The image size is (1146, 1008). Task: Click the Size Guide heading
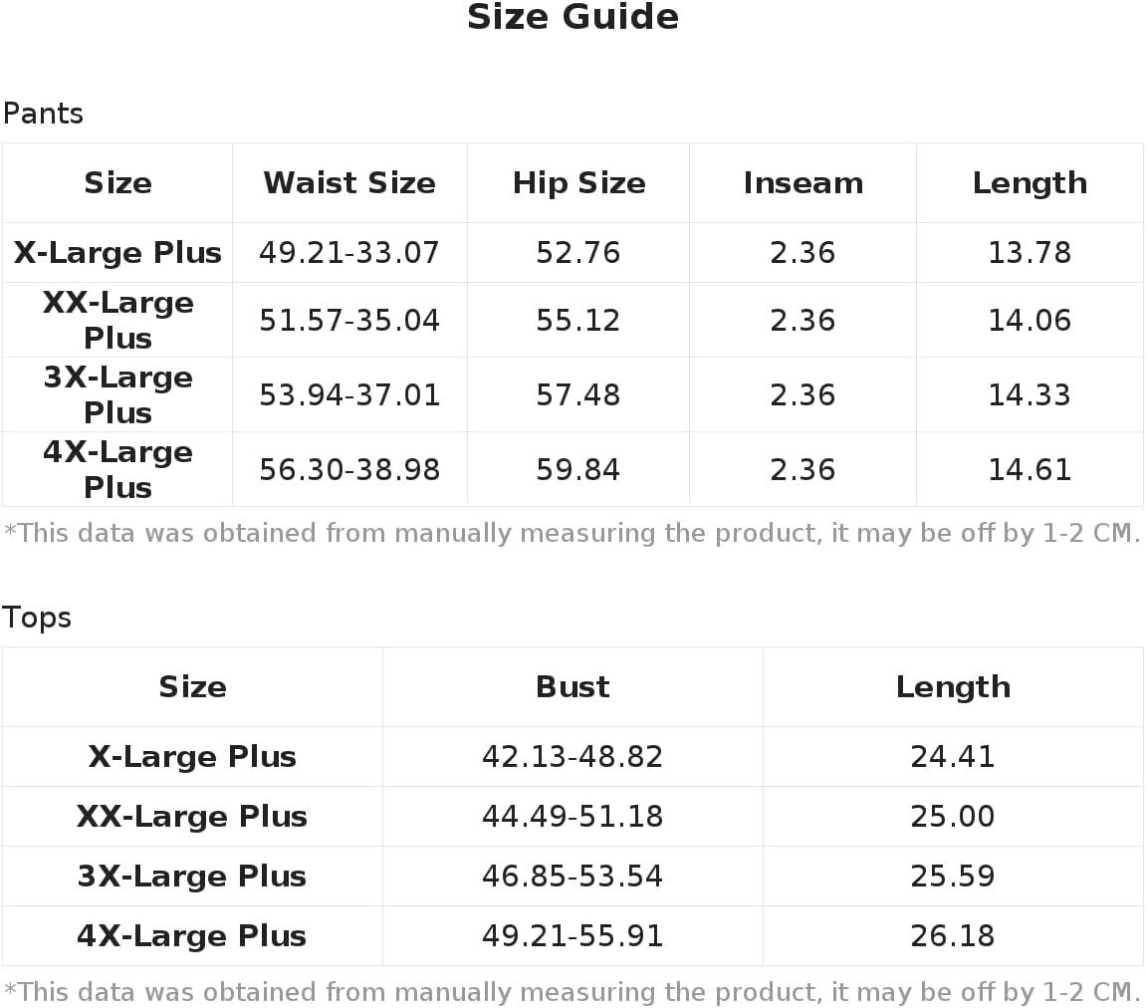pyautogui.click(x=573, y=17)
